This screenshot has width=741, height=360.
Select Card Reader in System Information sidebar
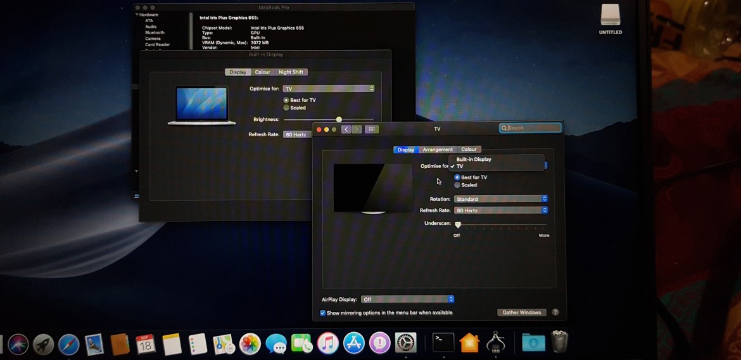157,45
